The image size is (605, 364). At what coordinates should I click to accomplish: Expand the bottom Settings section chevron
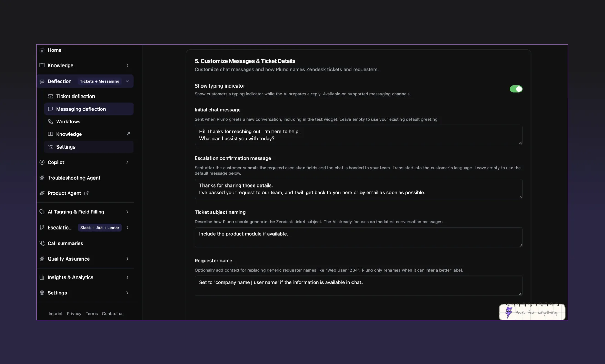click(127, 293)
